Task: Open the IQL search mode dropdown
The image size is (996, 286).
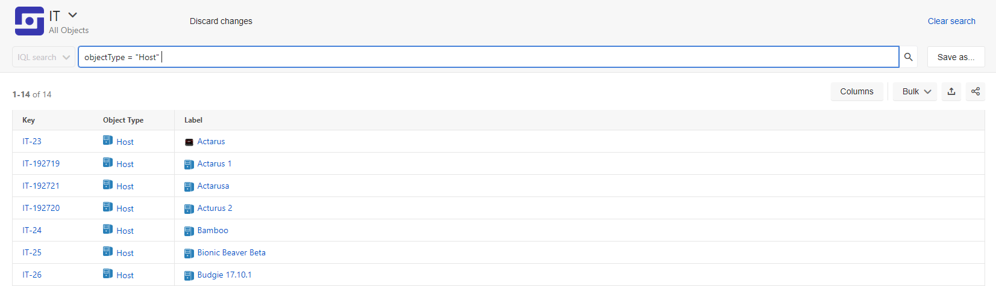Action: point(43,57)
